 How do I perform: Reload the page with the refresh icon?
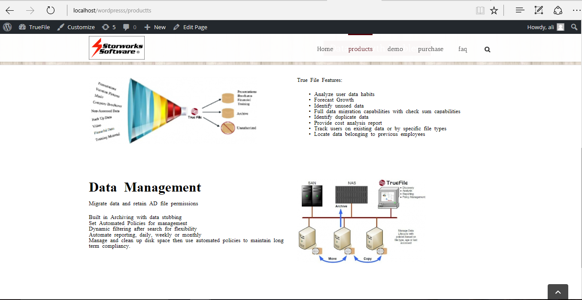coord(50,10)
